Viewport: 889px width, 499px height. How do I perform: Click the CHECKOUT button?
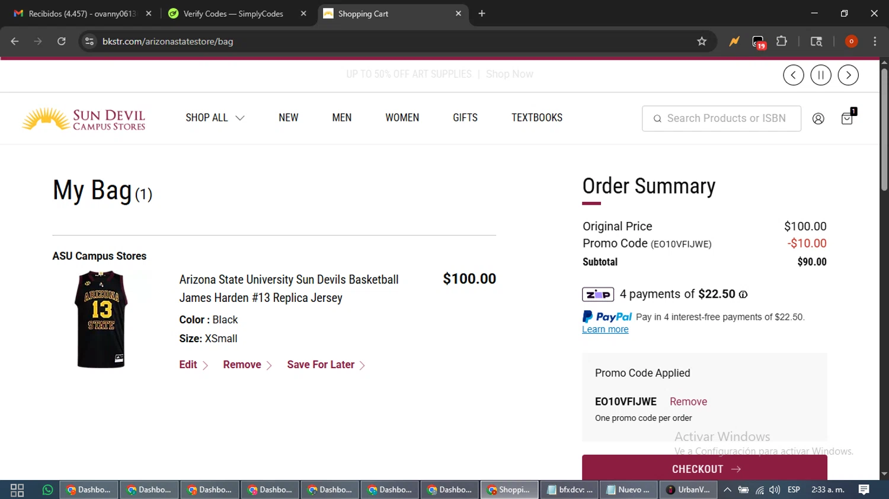tap(705, 468)
